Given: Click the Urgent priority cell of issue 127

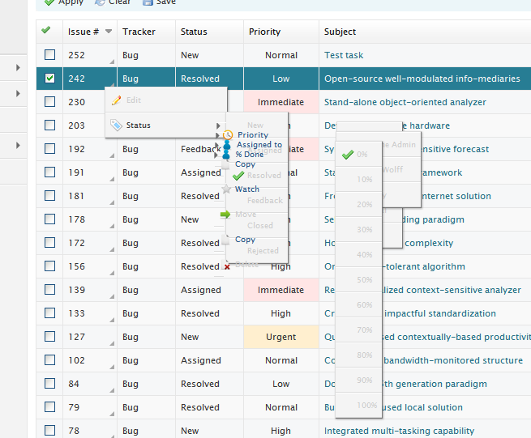Looking at the screenshot, I should pyautogui.click(x=280, y=337).
